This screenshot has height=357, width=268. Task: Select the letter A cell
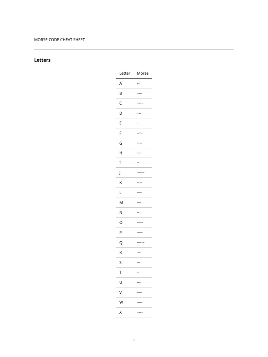(x=121, y=83)
